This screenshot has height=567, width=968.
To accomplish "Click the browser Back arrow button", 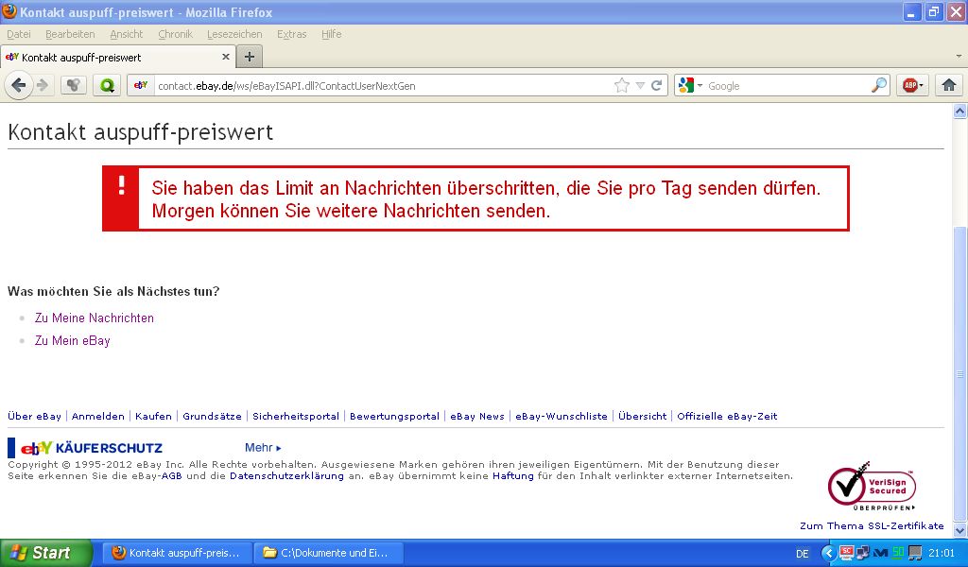I will [x=19, y=85].
